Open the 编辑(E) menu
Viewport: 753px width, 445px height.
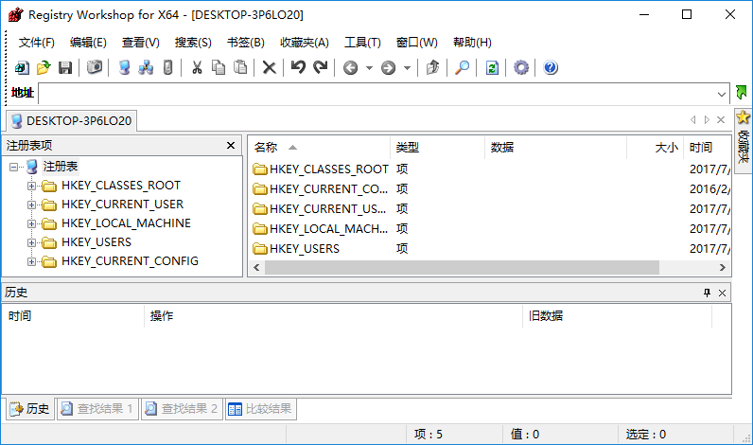(88, 43)
